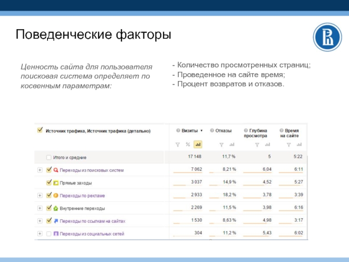The image size is (349, 262).
Task: Click bounce rate value 18,2 %
Action: [x=229, y=195]
